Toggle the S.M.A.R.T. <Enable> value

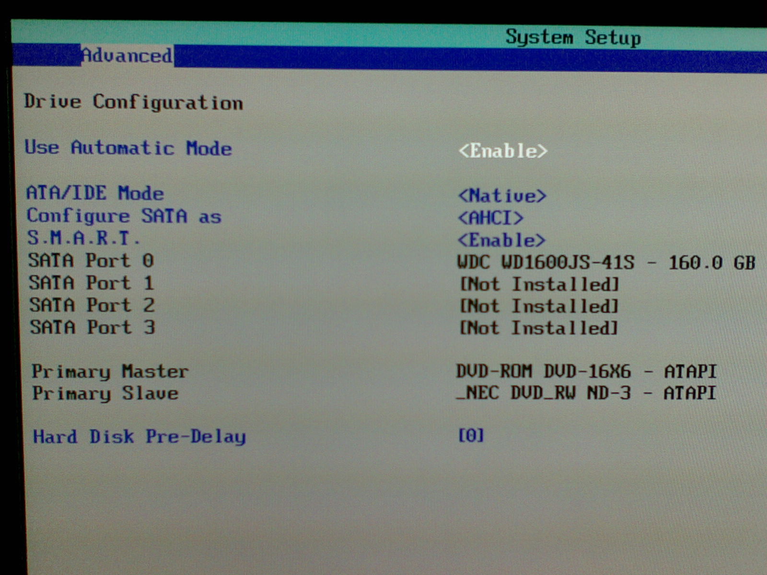pos(502,240)
